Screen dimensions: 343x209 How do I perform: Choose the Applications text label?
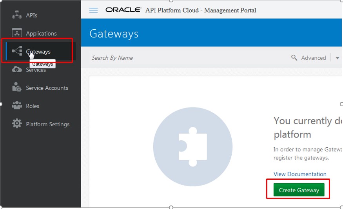coord(41,34)
